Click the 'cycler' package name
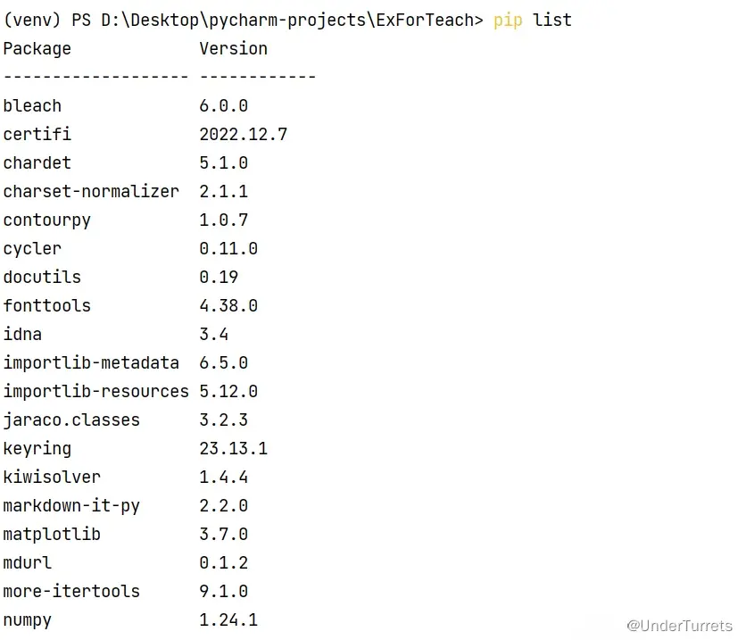The height and width of the screenshot is (640, 746). [32, 248]
